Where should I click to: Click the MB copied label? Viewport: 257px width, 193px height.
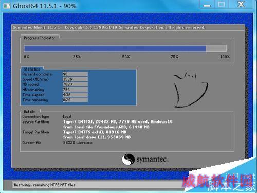(30, 84)
